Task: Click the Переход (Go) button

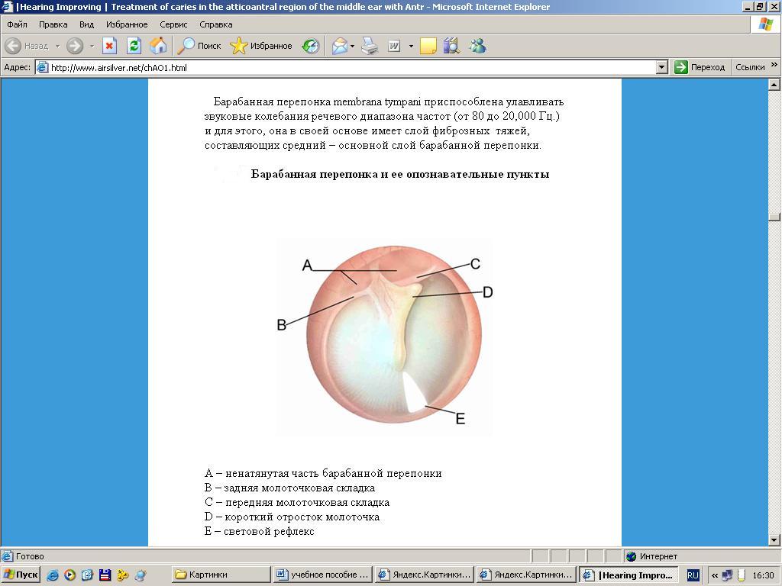Action: coord(700,67)
